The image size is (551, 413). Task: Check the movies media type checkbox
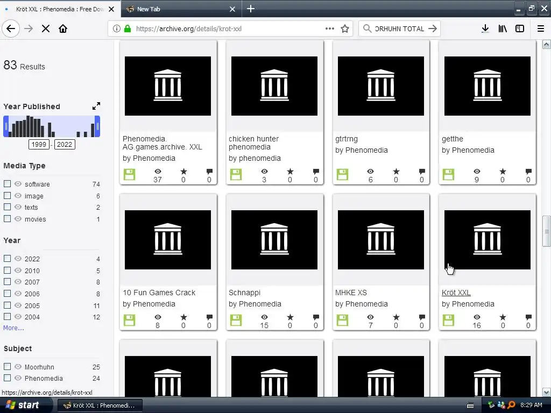click(7, 218)
